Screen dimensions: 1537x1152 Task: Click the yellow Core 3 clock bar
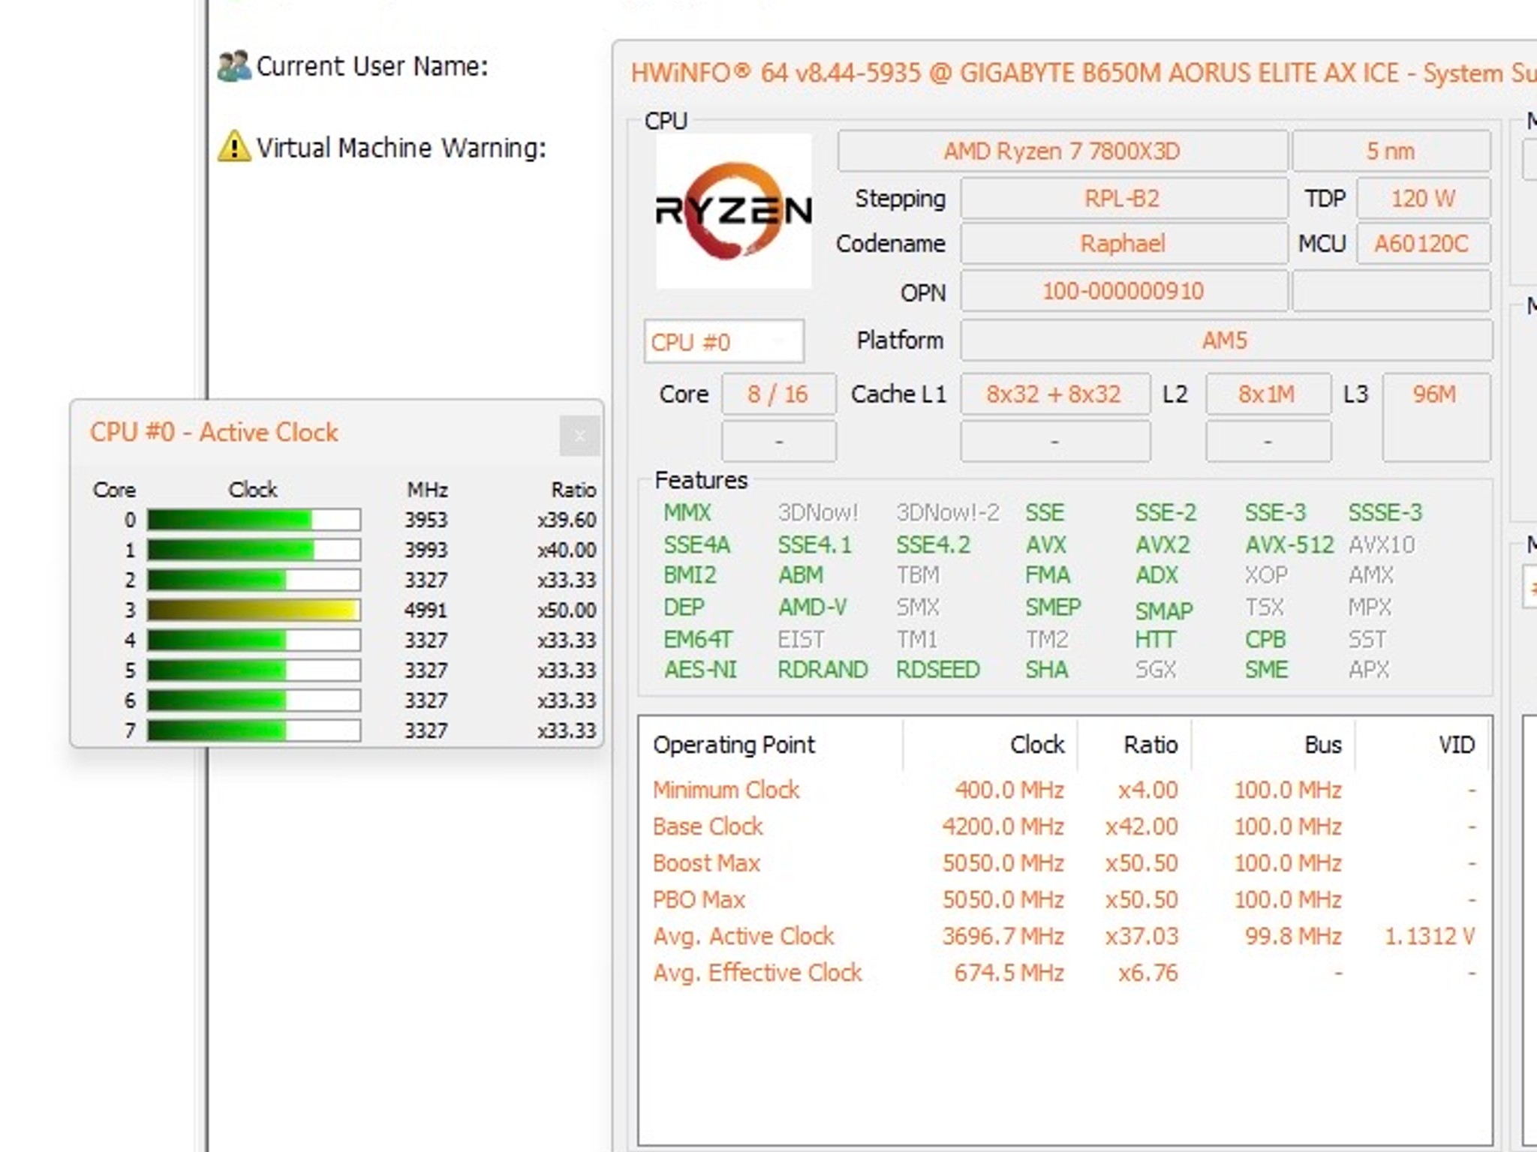coord(254,610)
